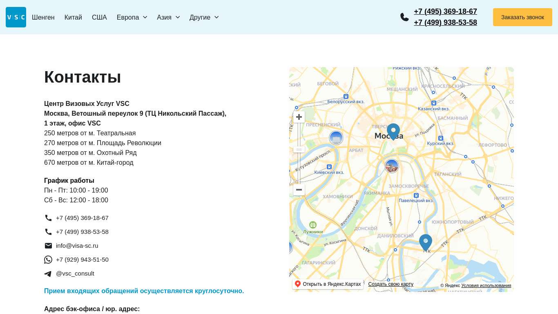Select Шенген in the navigation menu
558x314 pixels.
tap(43, 17)
